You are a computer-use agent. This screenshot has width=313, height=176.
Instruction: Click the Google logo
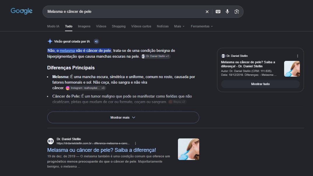[22, 11]
